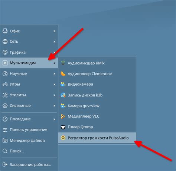Click the Qmmp player icon
The width and height of the screenshot is (176, 171).
[63, 127]
